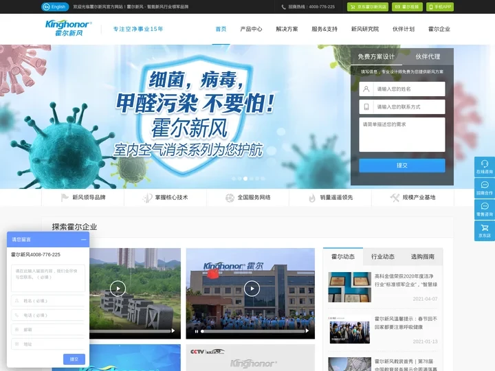
Task: Submit the free design form with 提交
Action: pos(402,166)
